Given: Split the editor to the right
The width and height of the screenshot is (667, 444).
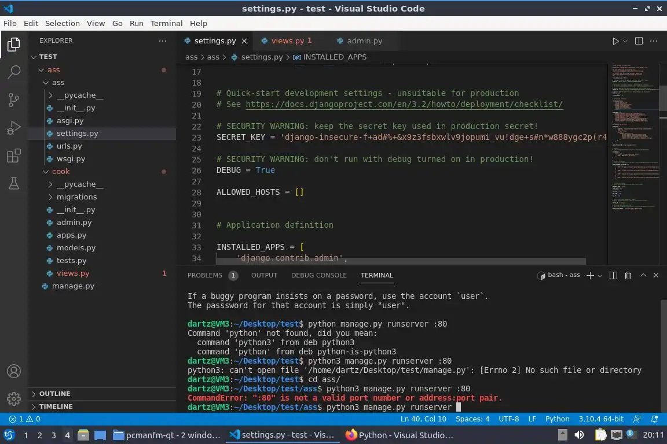Looking at the screenshot, I should coord(639,41).
